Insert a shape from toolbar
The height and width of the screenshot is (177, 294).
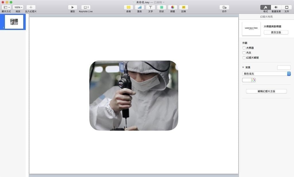pyautogui.click(x=161, y=7)
